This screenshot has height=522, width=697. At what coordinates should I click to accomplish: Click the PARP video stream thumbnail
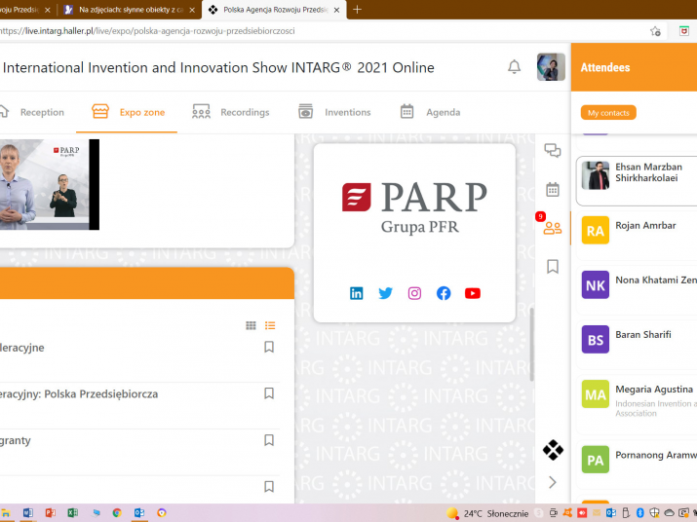49,184
